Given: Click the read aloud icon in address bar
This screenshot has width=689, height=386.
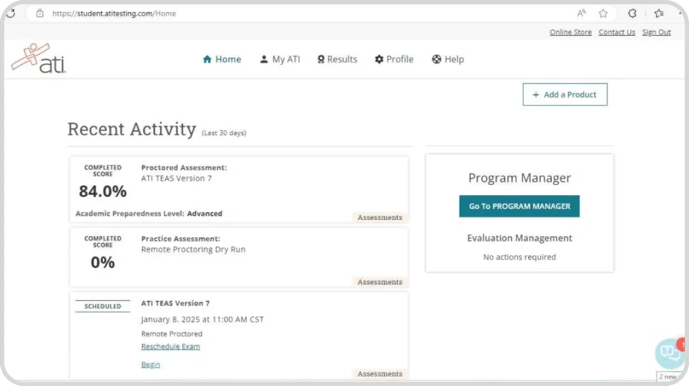Looking at the screenshot, I should click(x=581, y=13).
